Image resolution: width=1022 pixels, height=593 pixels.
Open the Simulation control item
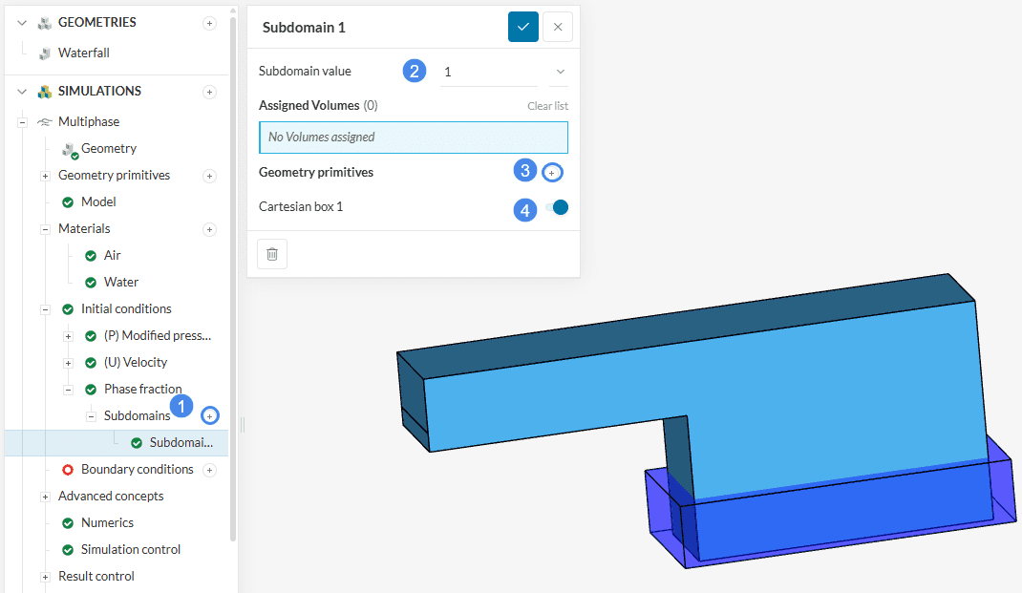130,550
